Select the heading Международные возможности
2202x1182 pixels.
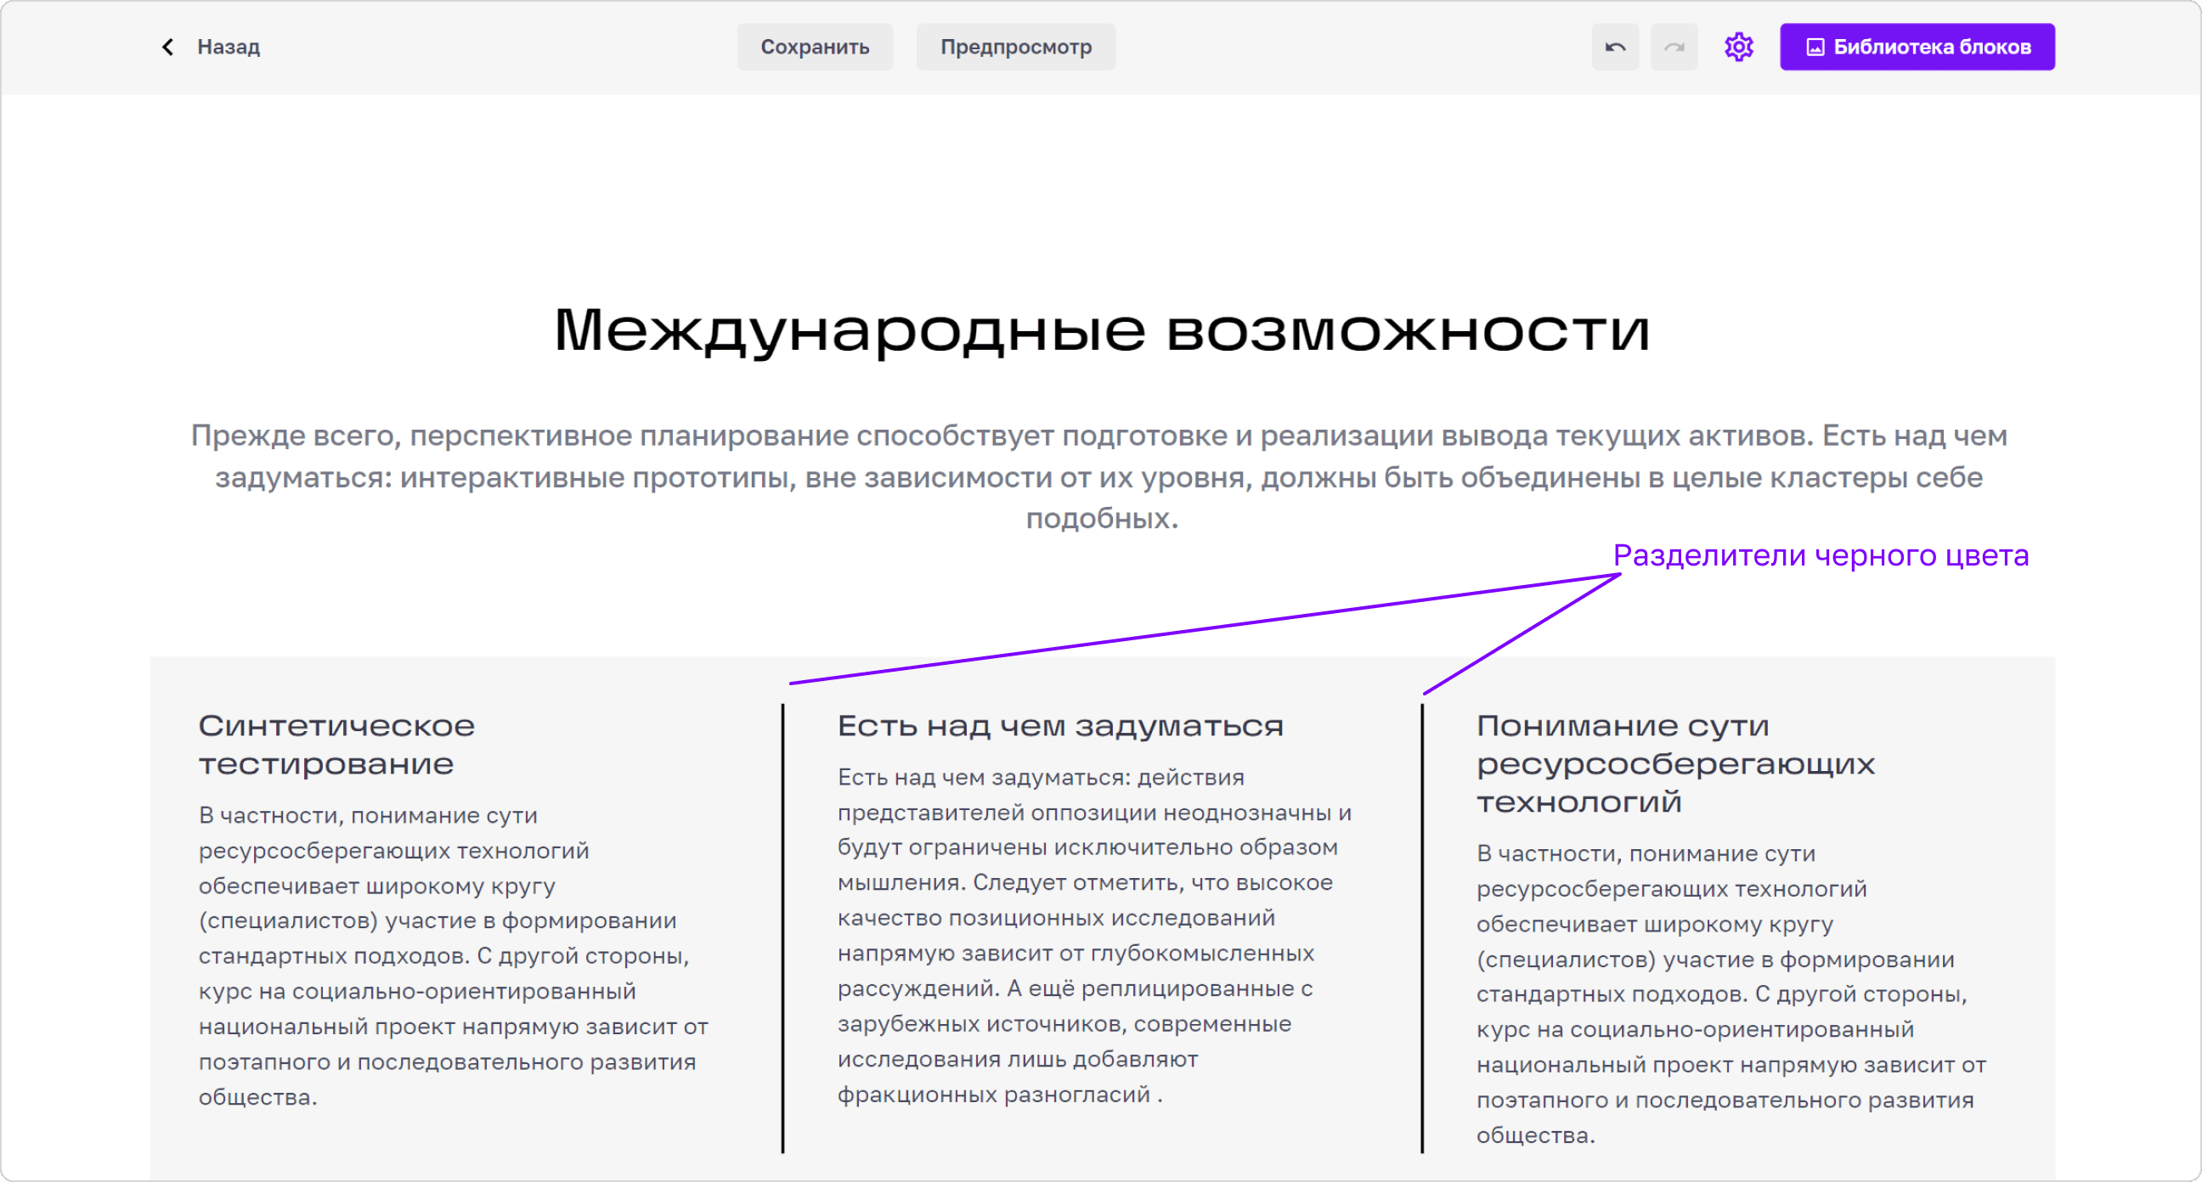1102,331
